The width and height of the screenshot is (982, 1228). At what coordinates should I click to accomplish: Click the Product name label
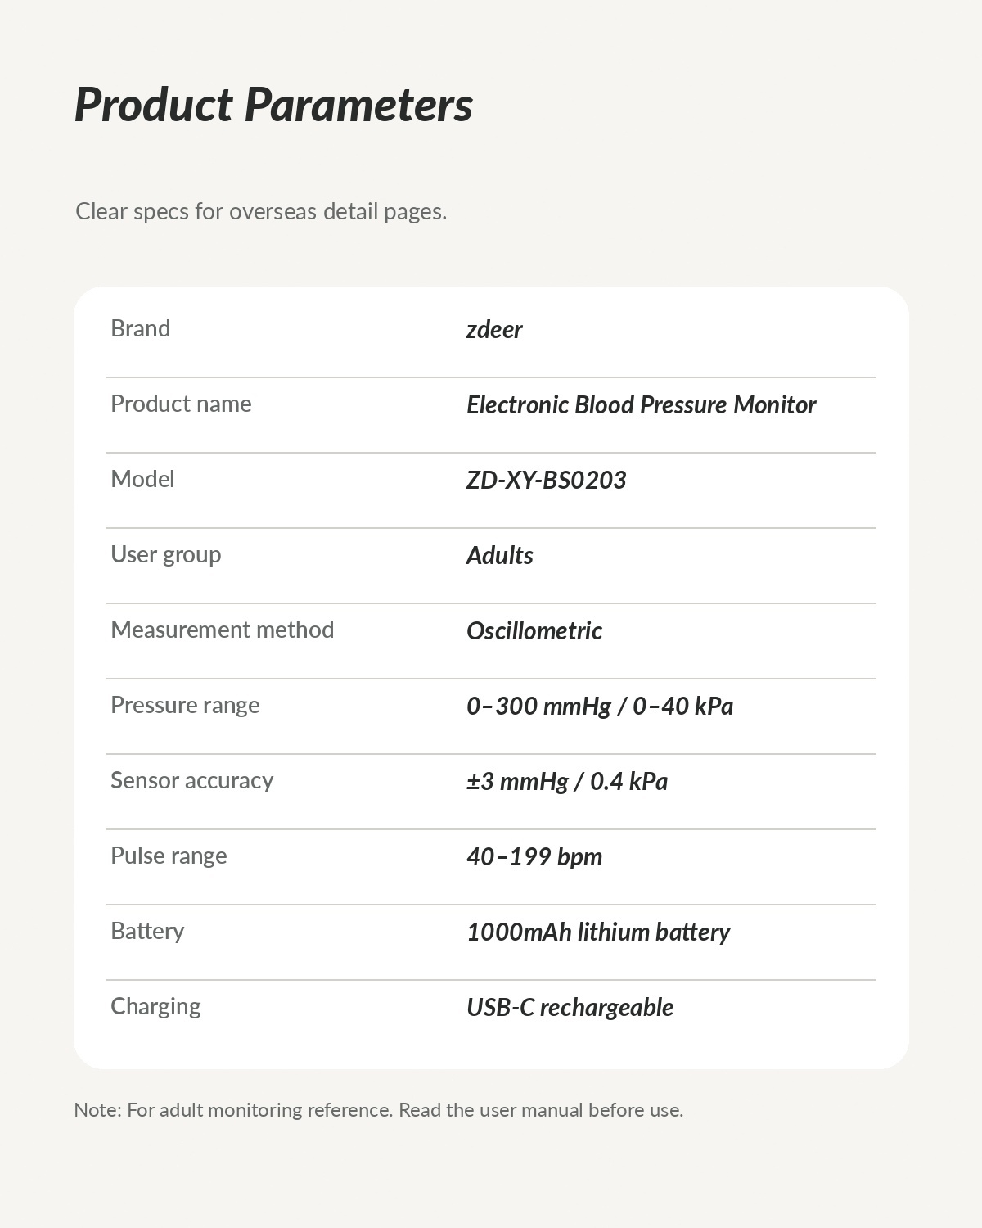[x=181, y=404]
